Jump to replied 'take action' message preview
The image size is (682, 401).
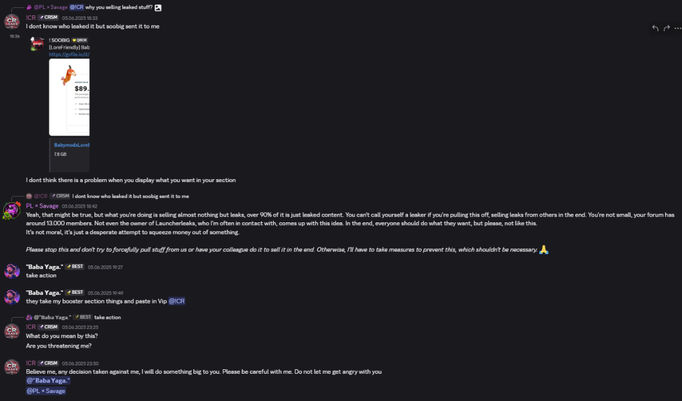pyautogui.click(x=107, y=317)
